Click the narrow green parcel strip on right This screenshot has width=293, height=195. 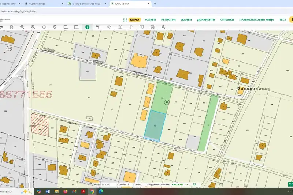(208, 123)
